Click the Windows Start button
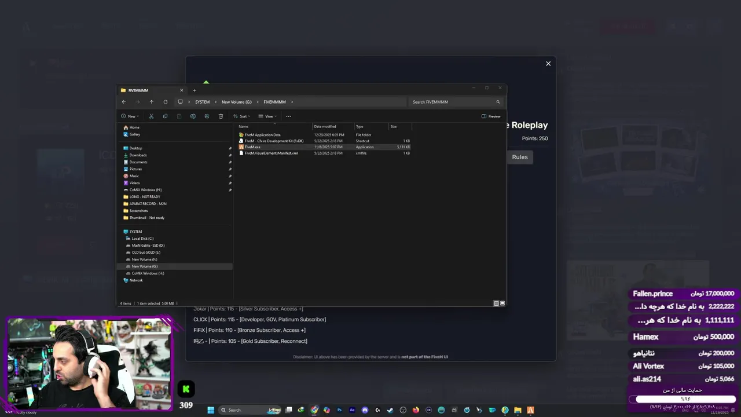 (211, 410)
